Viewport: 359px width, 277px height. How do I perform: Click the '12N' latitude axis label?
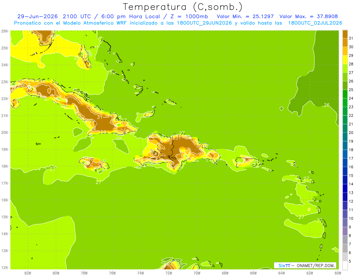(4, 267)
